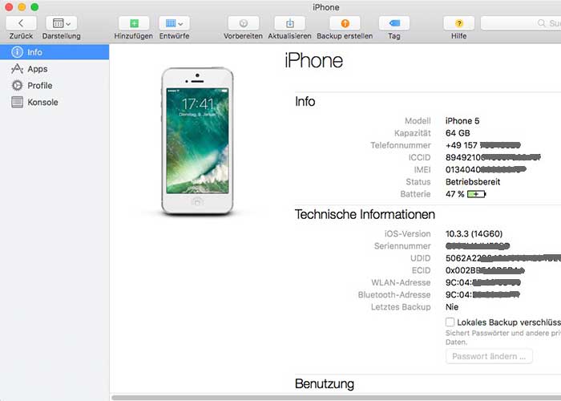This screenshot has width=561, height=401.
Task: Click the Telefonnummer value +49 157
Action: [x=462, y=145]
